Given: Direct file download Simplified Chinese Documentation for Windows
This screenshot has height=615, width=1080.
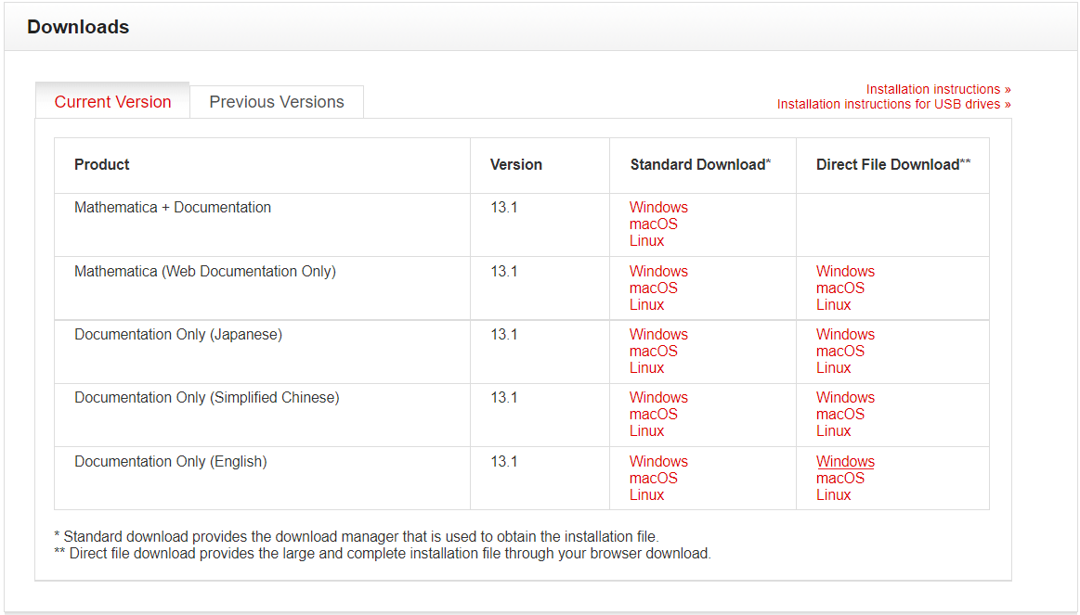Looking at the screenshot, I should [x=845, y=397].
